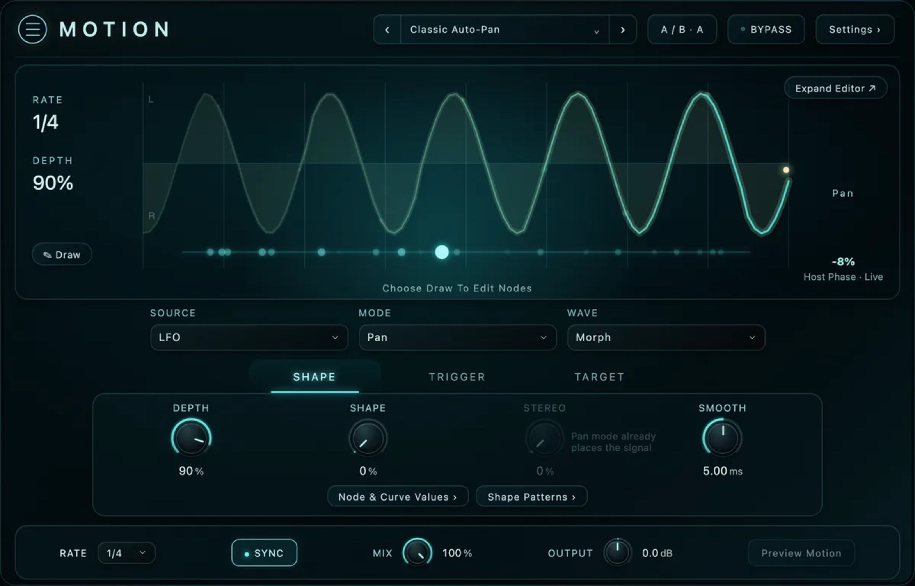Image resolution: width=915 pixels, height=586 pixels.
Task: Toggle the SYNC button
Action: tap(264, 553)
